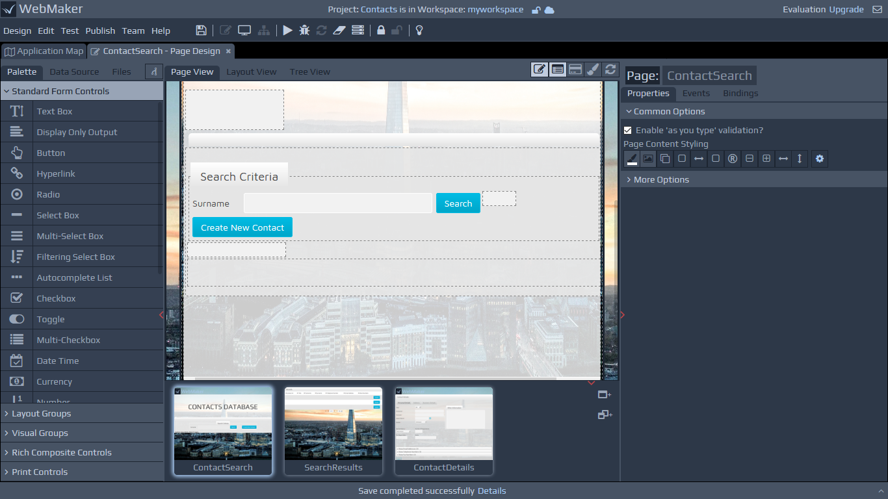Click the monitor preview icon in toolbar
The image size is (888, 499).
click(244, 31)
